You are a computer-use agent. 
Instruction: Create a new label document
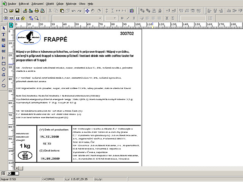click(x=6, y=11)
